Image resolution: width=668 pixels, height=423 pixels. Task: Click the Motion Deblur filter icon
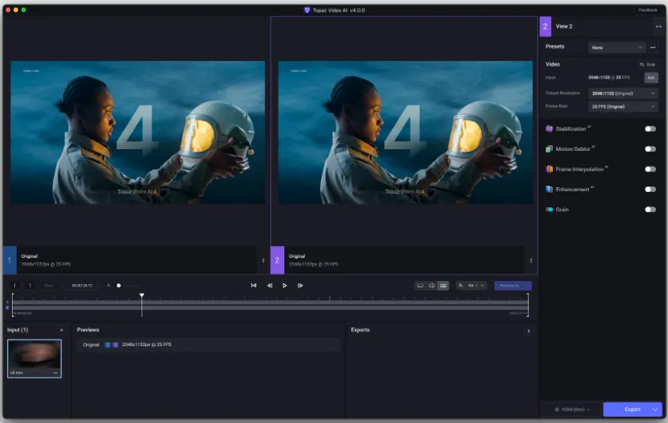pos(549,149)
